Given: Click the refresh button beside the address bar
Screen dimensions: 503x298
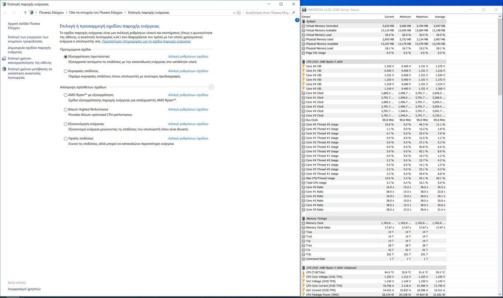Looking at the screenshot, I should 239,13.
